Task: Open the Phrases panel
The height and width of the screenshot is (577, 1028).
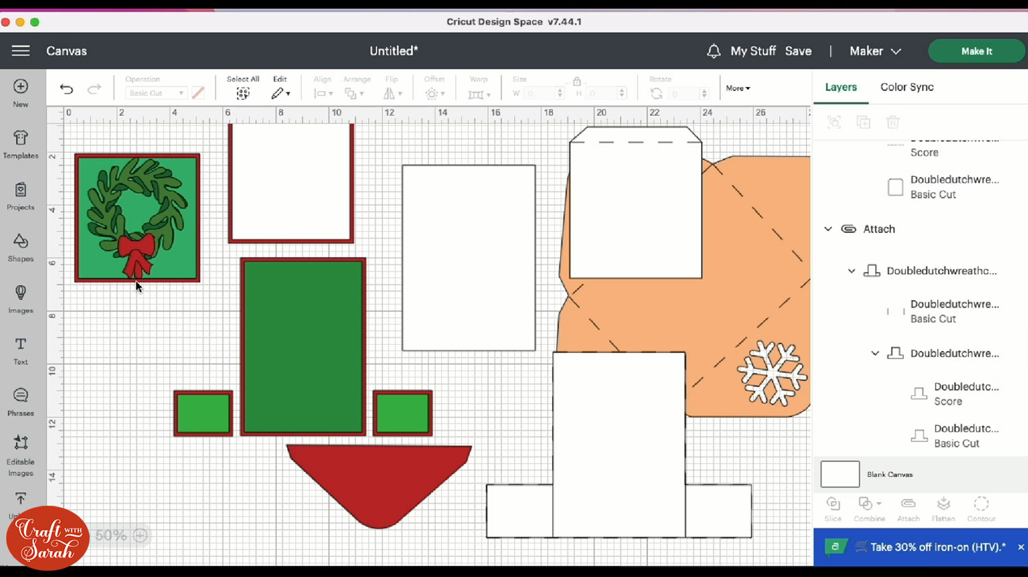Action: point(21,402)
